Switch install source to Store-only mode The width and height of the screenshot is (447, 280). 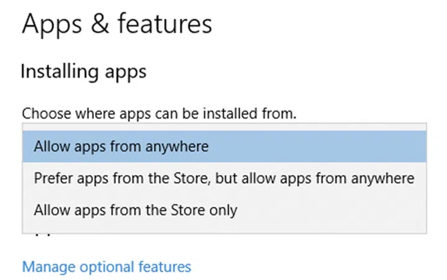135,210
